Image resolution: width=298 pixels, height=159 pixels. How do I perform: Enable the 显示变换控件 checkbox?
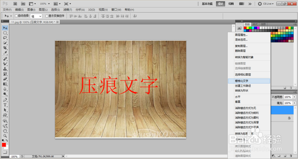(x=47, y=16)
